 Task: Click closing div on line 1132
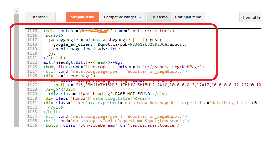[x=56, y=107]
